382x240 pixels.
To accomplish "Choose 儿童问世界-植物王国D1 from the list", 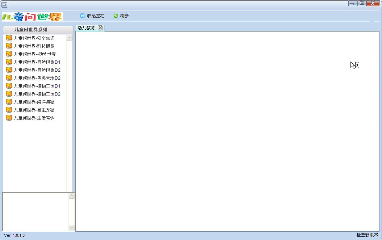I will pos(37,86).
